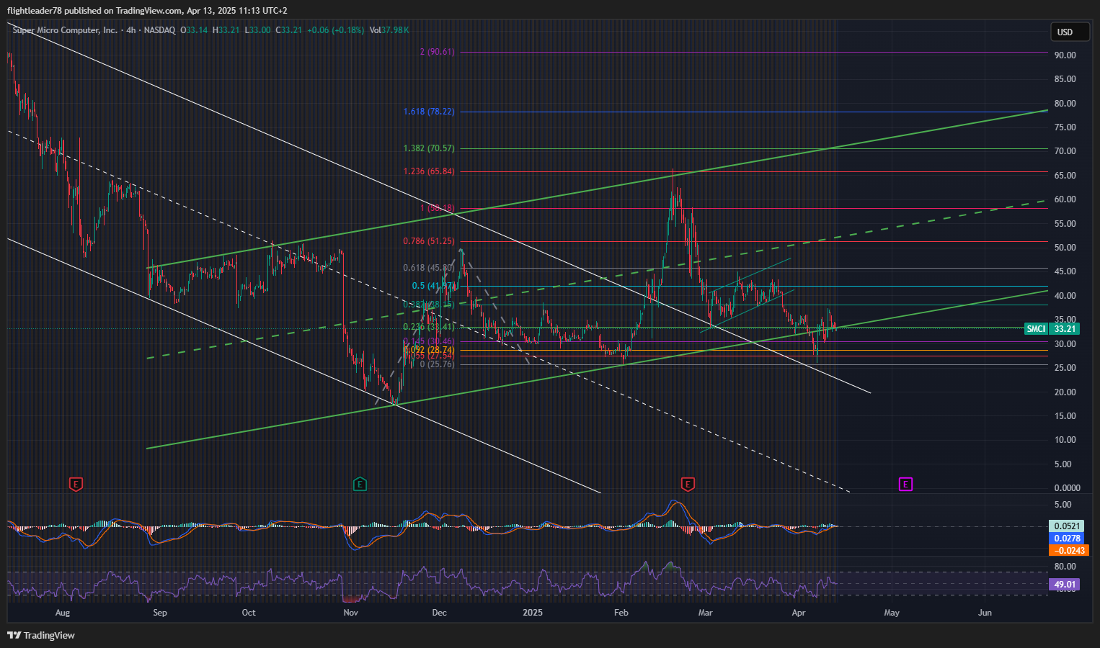Click the Nov label on the time axis
1100x648 pixels.
(351, 613)
